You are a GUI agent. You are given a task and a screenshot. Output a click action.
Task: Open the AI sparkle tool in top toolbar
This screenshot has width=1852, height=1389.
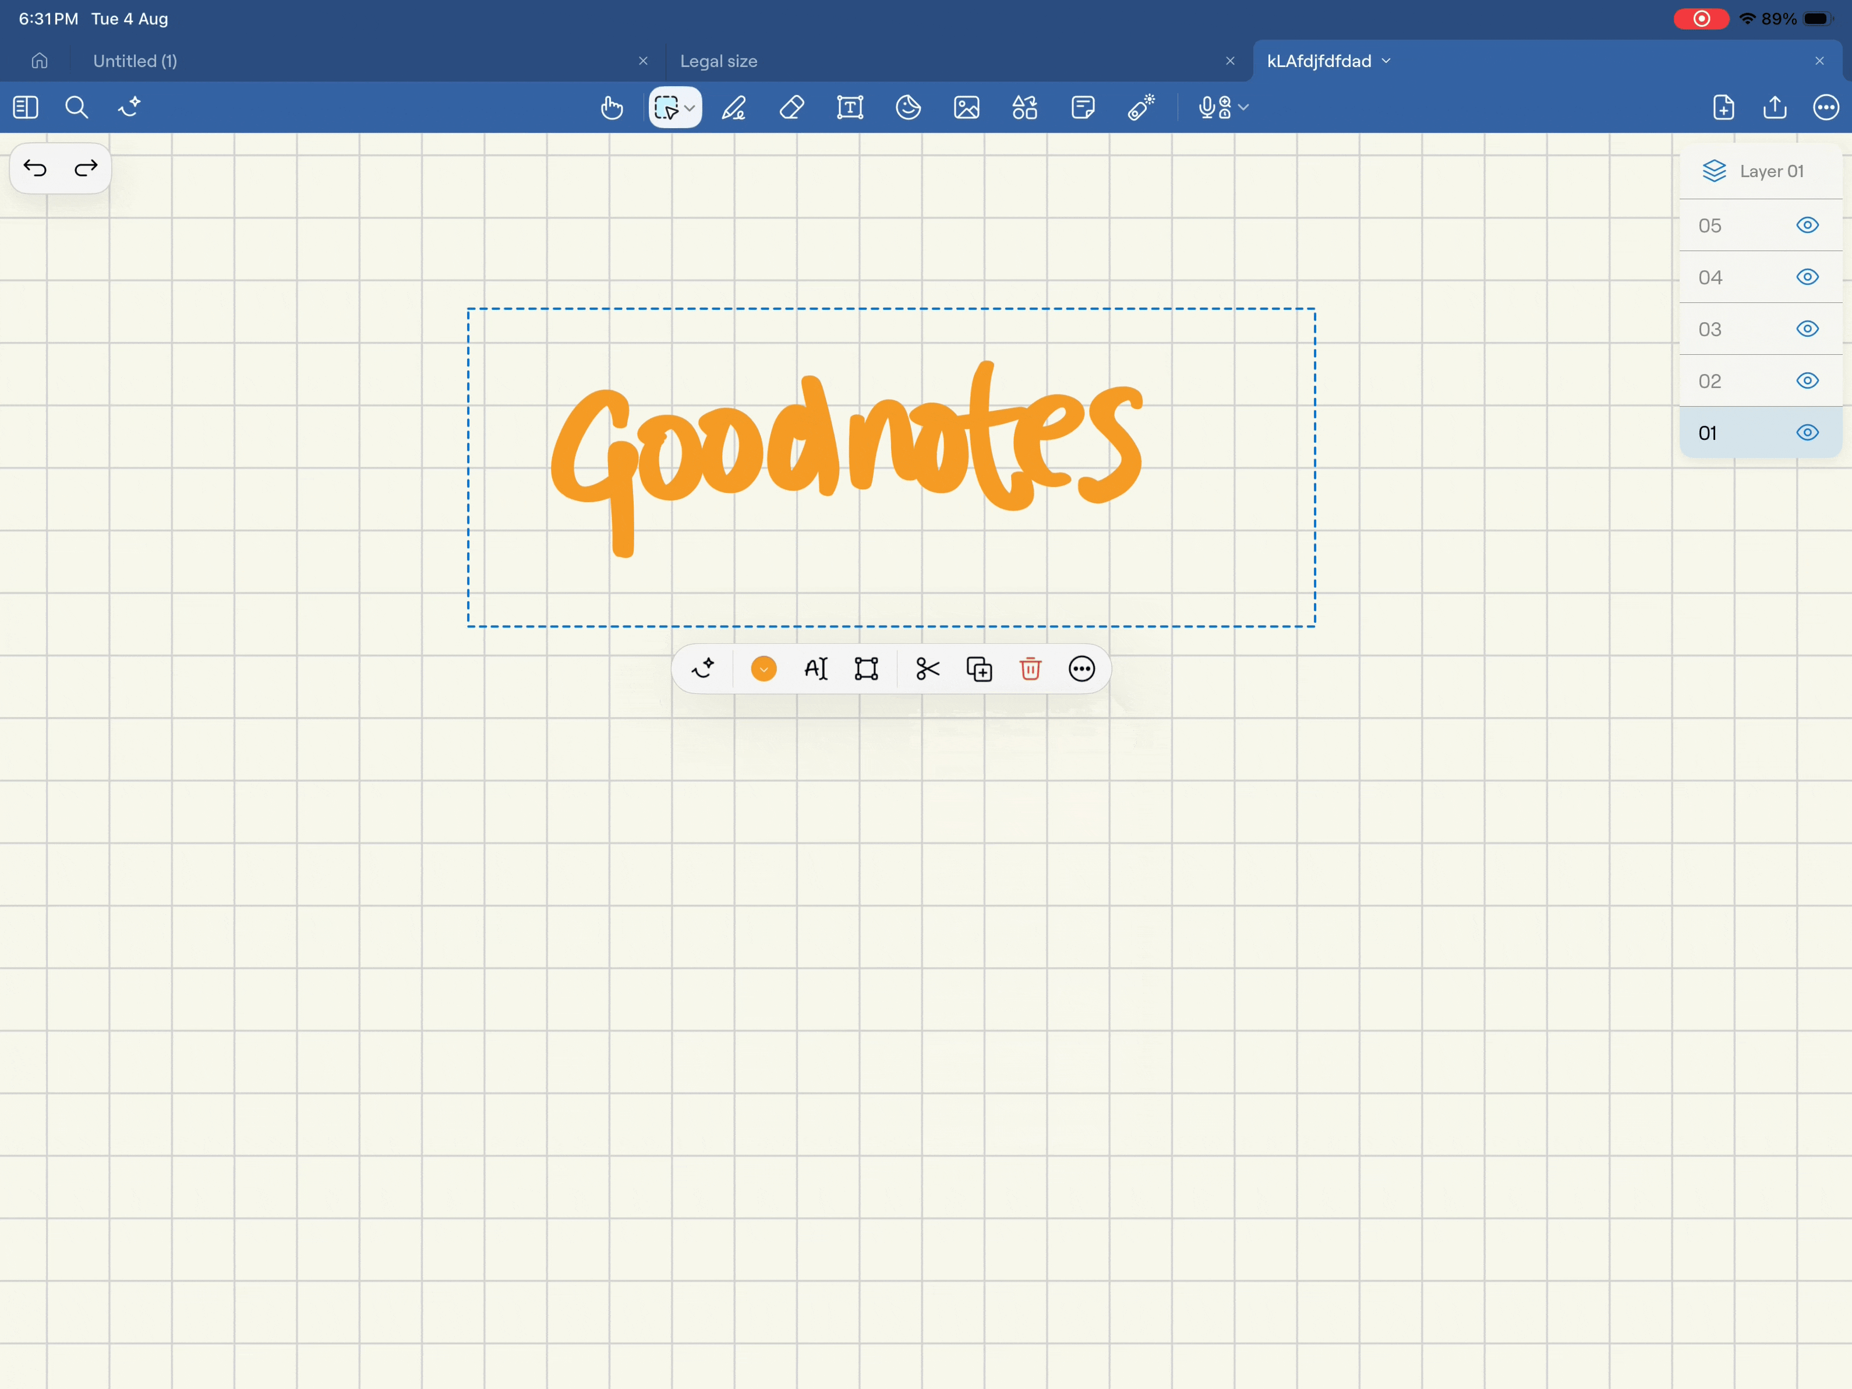coord(129,107)
